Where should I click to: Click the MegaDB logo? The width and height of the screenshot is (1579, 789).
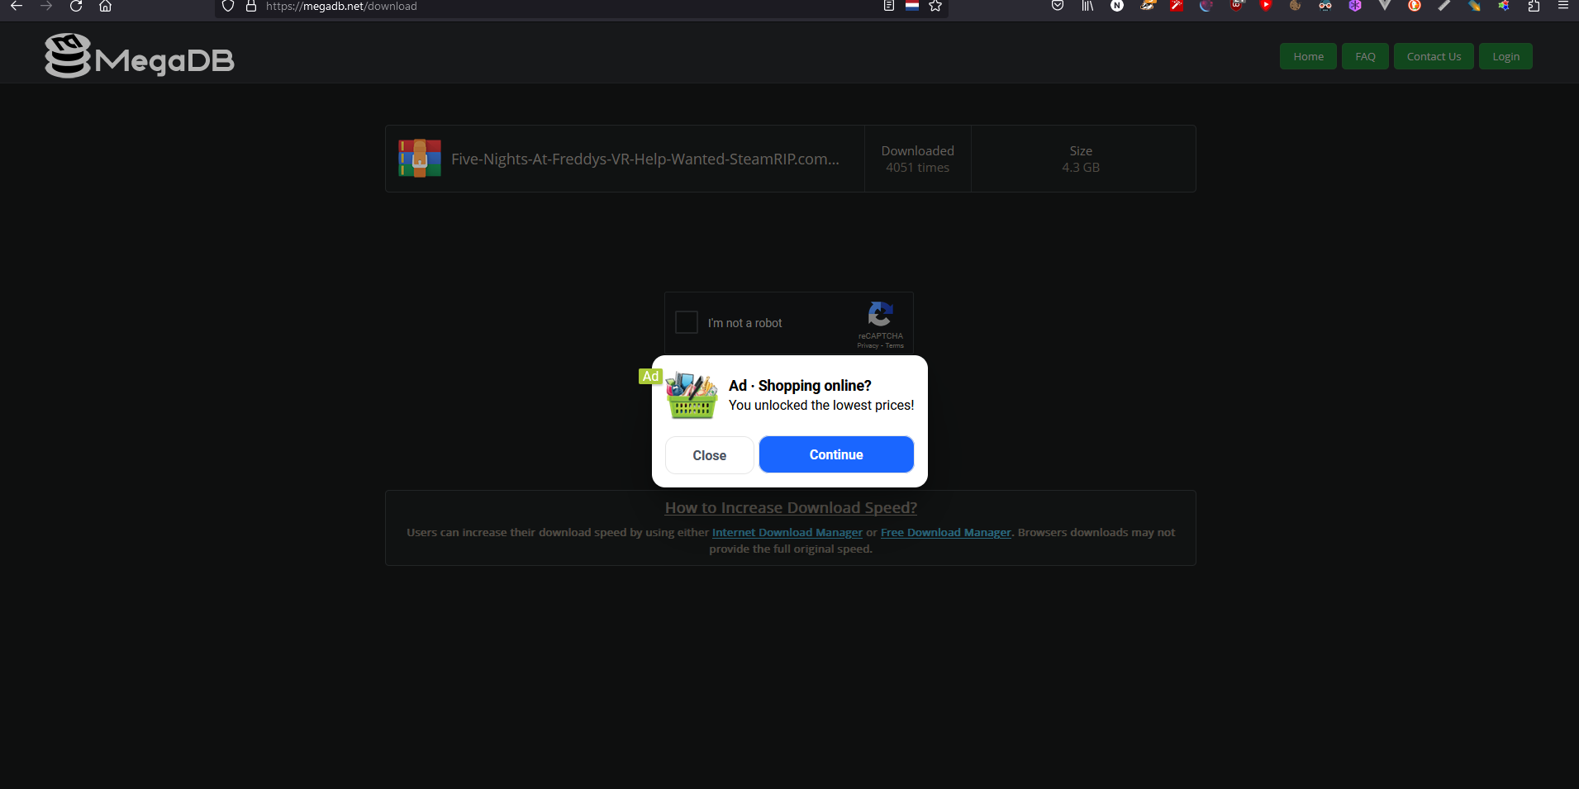pos(137,55)
